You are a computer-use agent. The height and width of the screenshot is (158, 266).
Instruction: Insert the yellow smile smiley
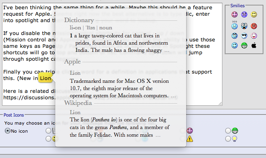click(254, 14)
